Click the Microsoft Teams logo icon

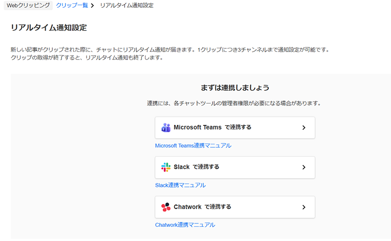(x=166, y=127)
